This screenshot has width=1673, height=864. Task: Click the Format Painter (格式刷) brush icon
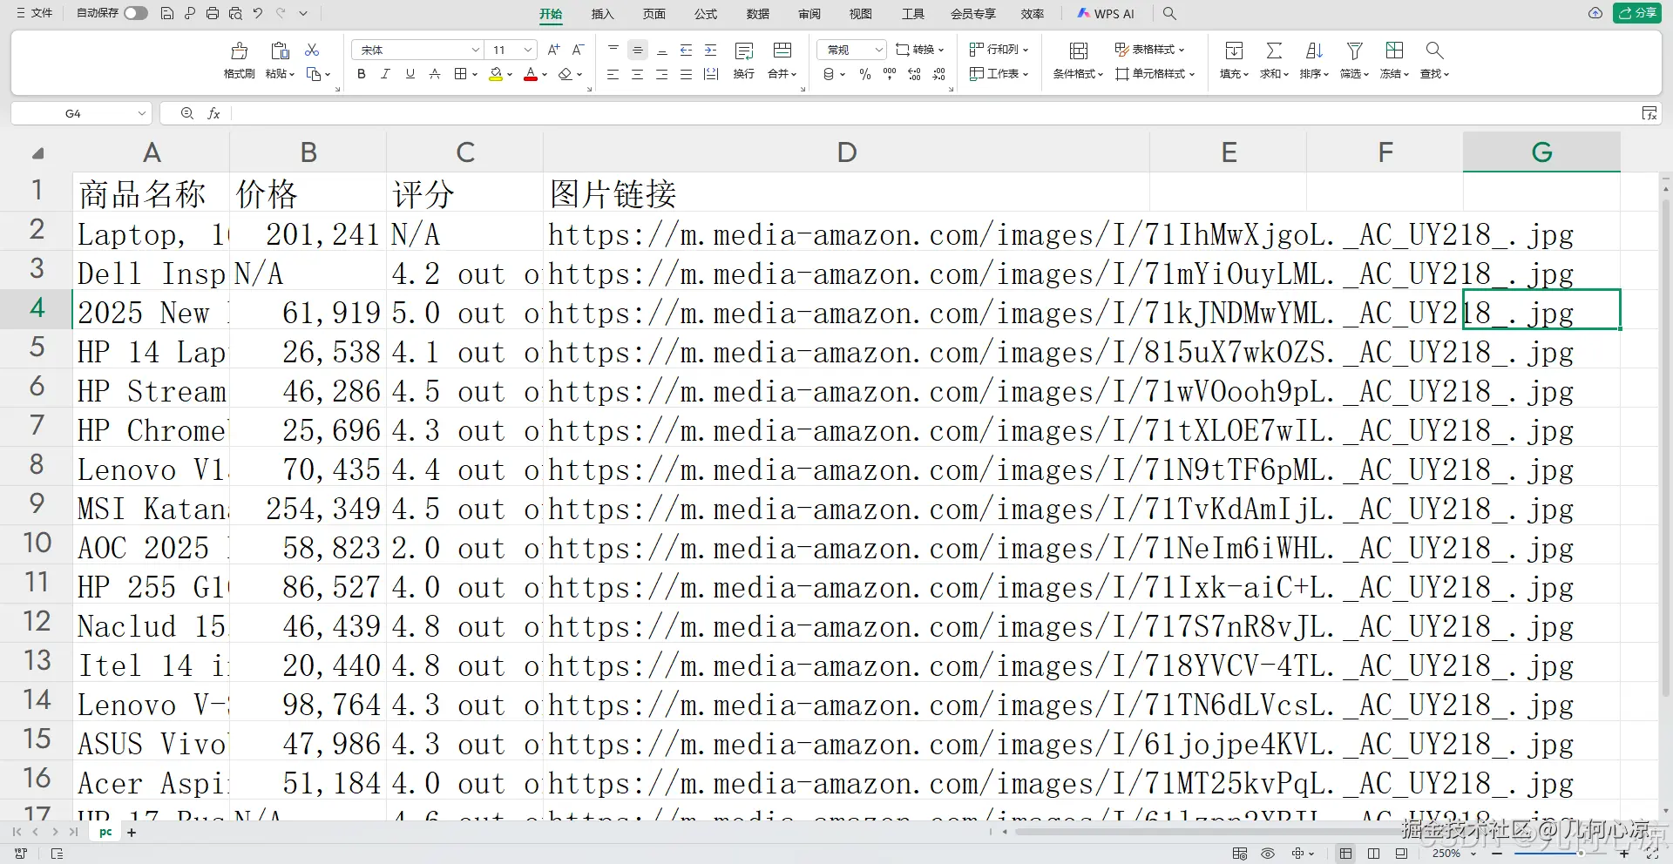pyautogui.click(x=239, y=51)
